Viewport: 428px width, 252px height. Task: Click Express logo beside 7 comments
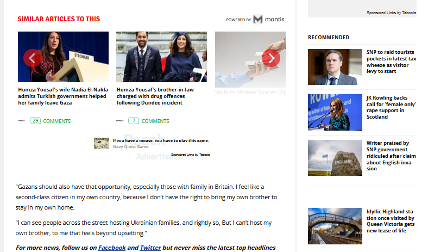pos(120,121)
